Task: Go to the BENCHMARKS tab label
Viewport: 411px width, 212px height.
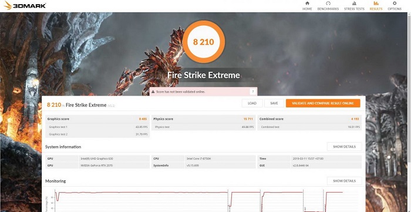Action: (328, 9)
